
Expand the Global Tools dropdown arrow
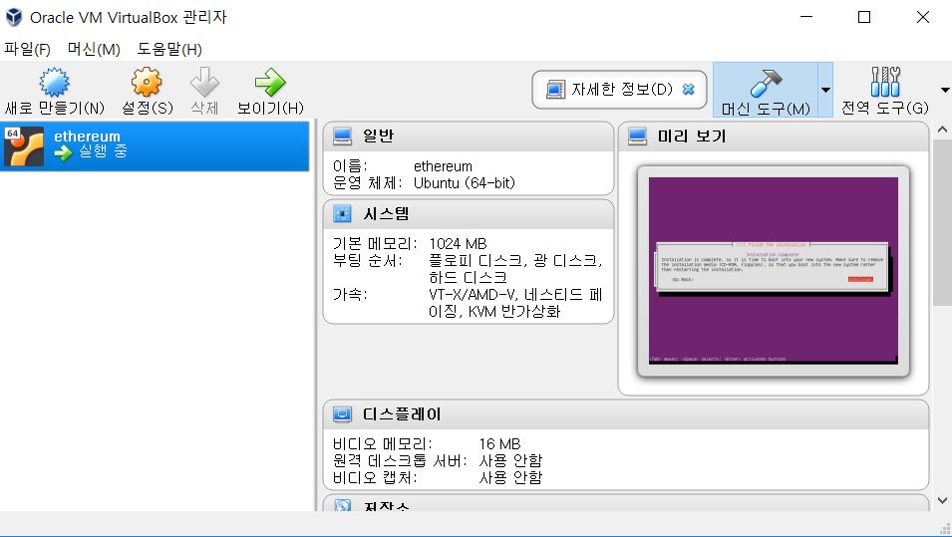click(945, 90)
